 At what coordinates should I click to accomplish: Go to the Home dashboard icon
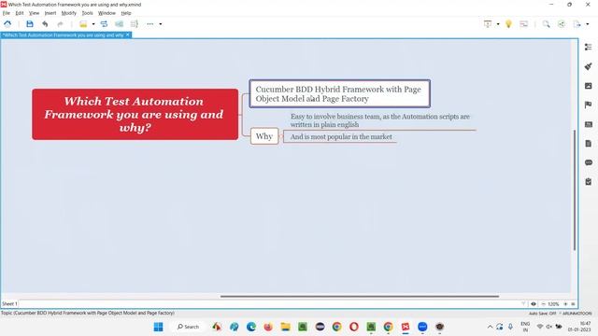(7, 24)
